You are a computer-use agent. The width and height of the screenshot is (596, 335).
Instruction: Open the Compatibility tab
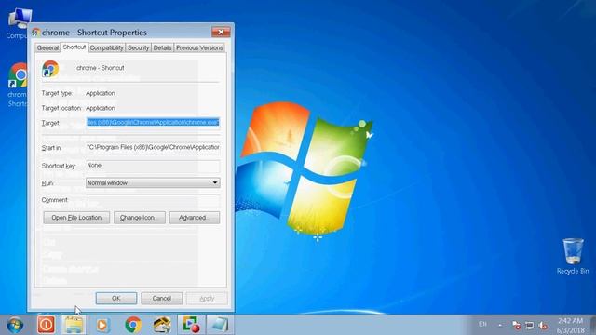coord(106,47)
